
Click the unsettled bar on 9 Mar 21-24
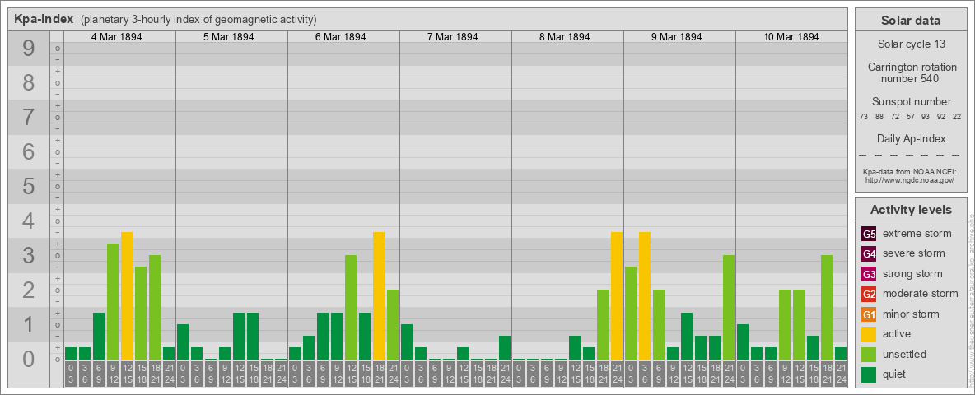[x=729, y=308]
